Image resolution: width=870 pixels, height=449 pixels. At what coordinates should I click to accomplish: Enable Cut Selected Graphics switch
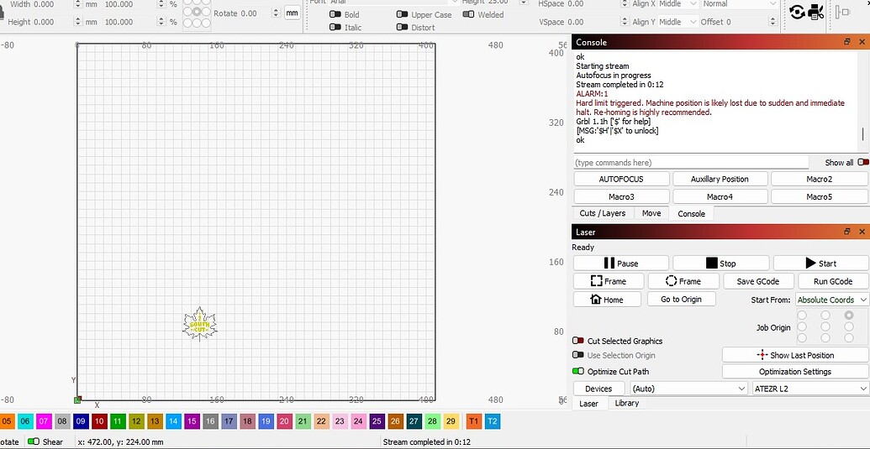[x=578, y=341]
